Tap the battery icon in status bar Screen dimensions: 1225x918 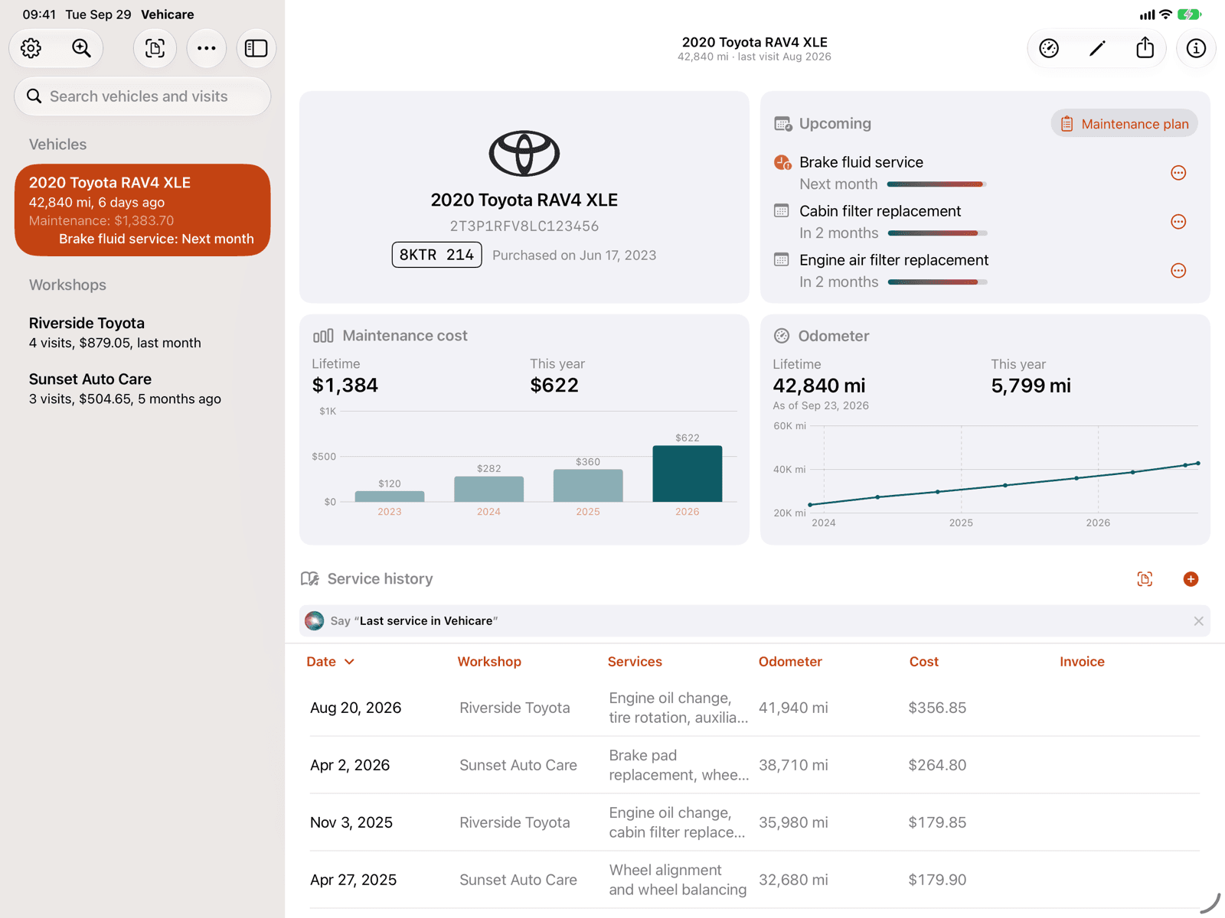tap(1189, 15)
